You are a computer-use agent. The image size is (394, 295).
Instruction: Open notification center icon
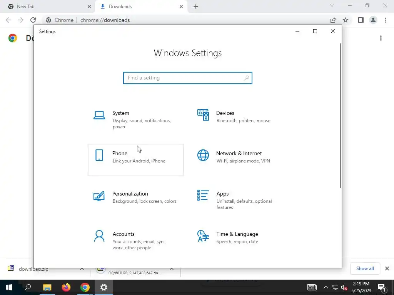pos(382,288)
